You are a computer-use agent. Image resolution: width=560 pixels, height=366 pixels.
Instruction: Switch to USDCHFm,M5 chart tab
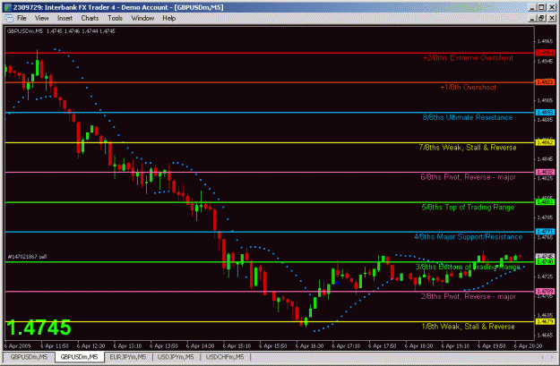click(225, 357)
